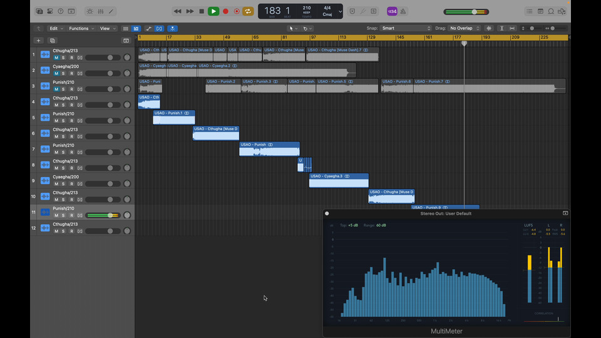
Task: Duplicate track using the duplicate icon
Action: tap(52, 41)
